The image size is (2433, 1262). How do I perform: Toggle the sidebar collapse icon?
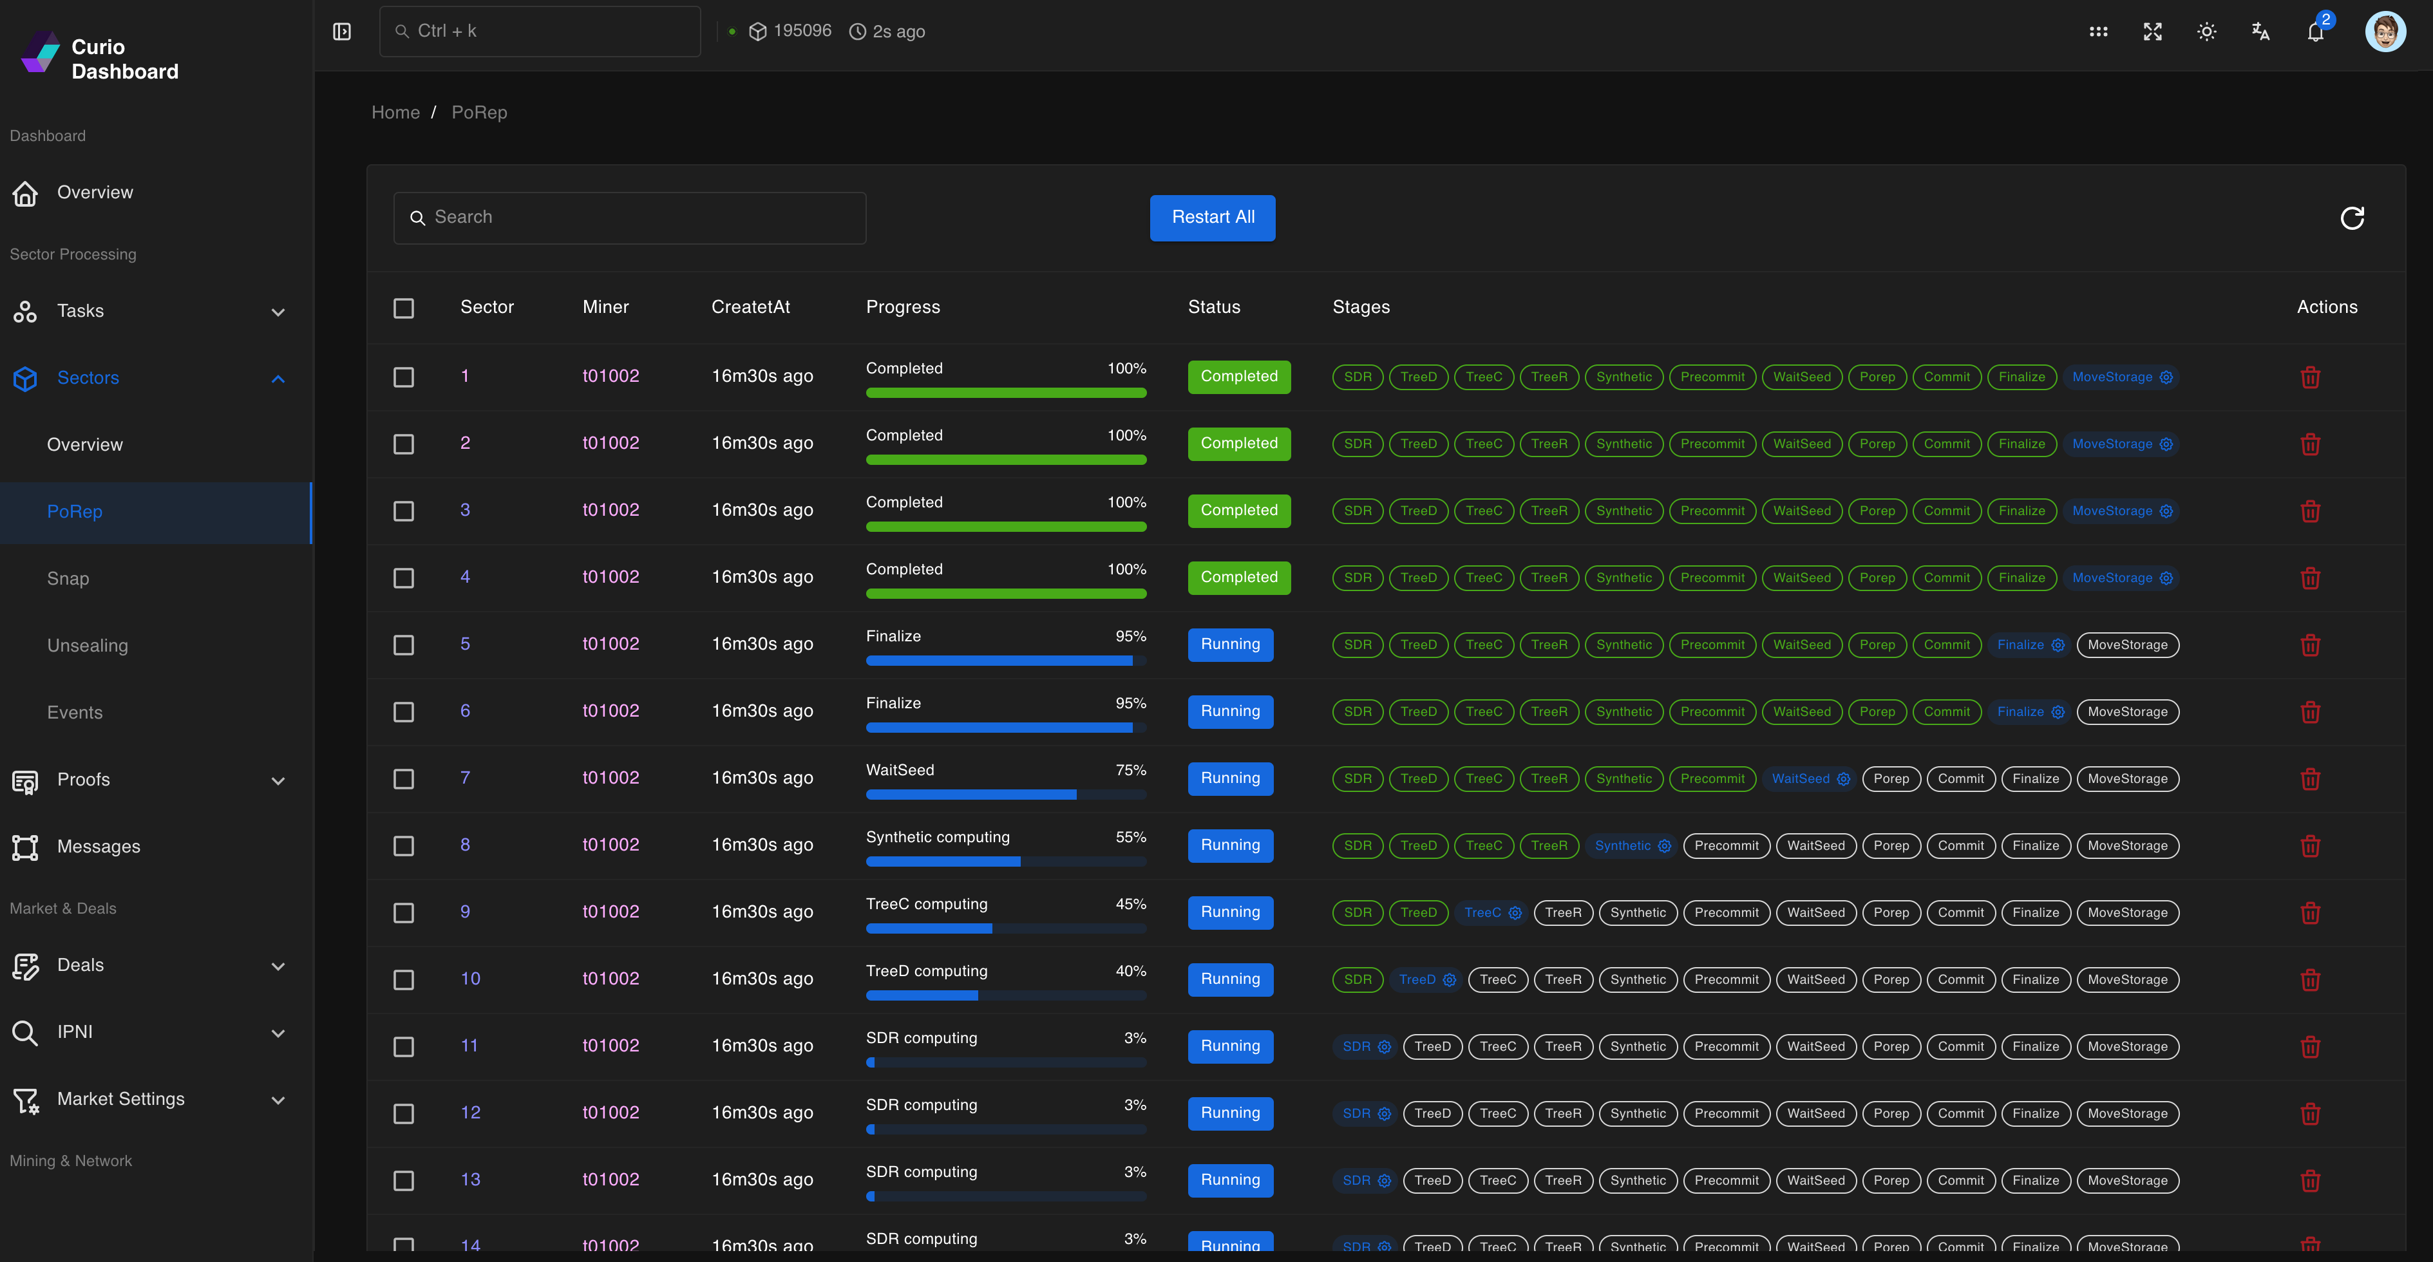(x=342, y=31)
